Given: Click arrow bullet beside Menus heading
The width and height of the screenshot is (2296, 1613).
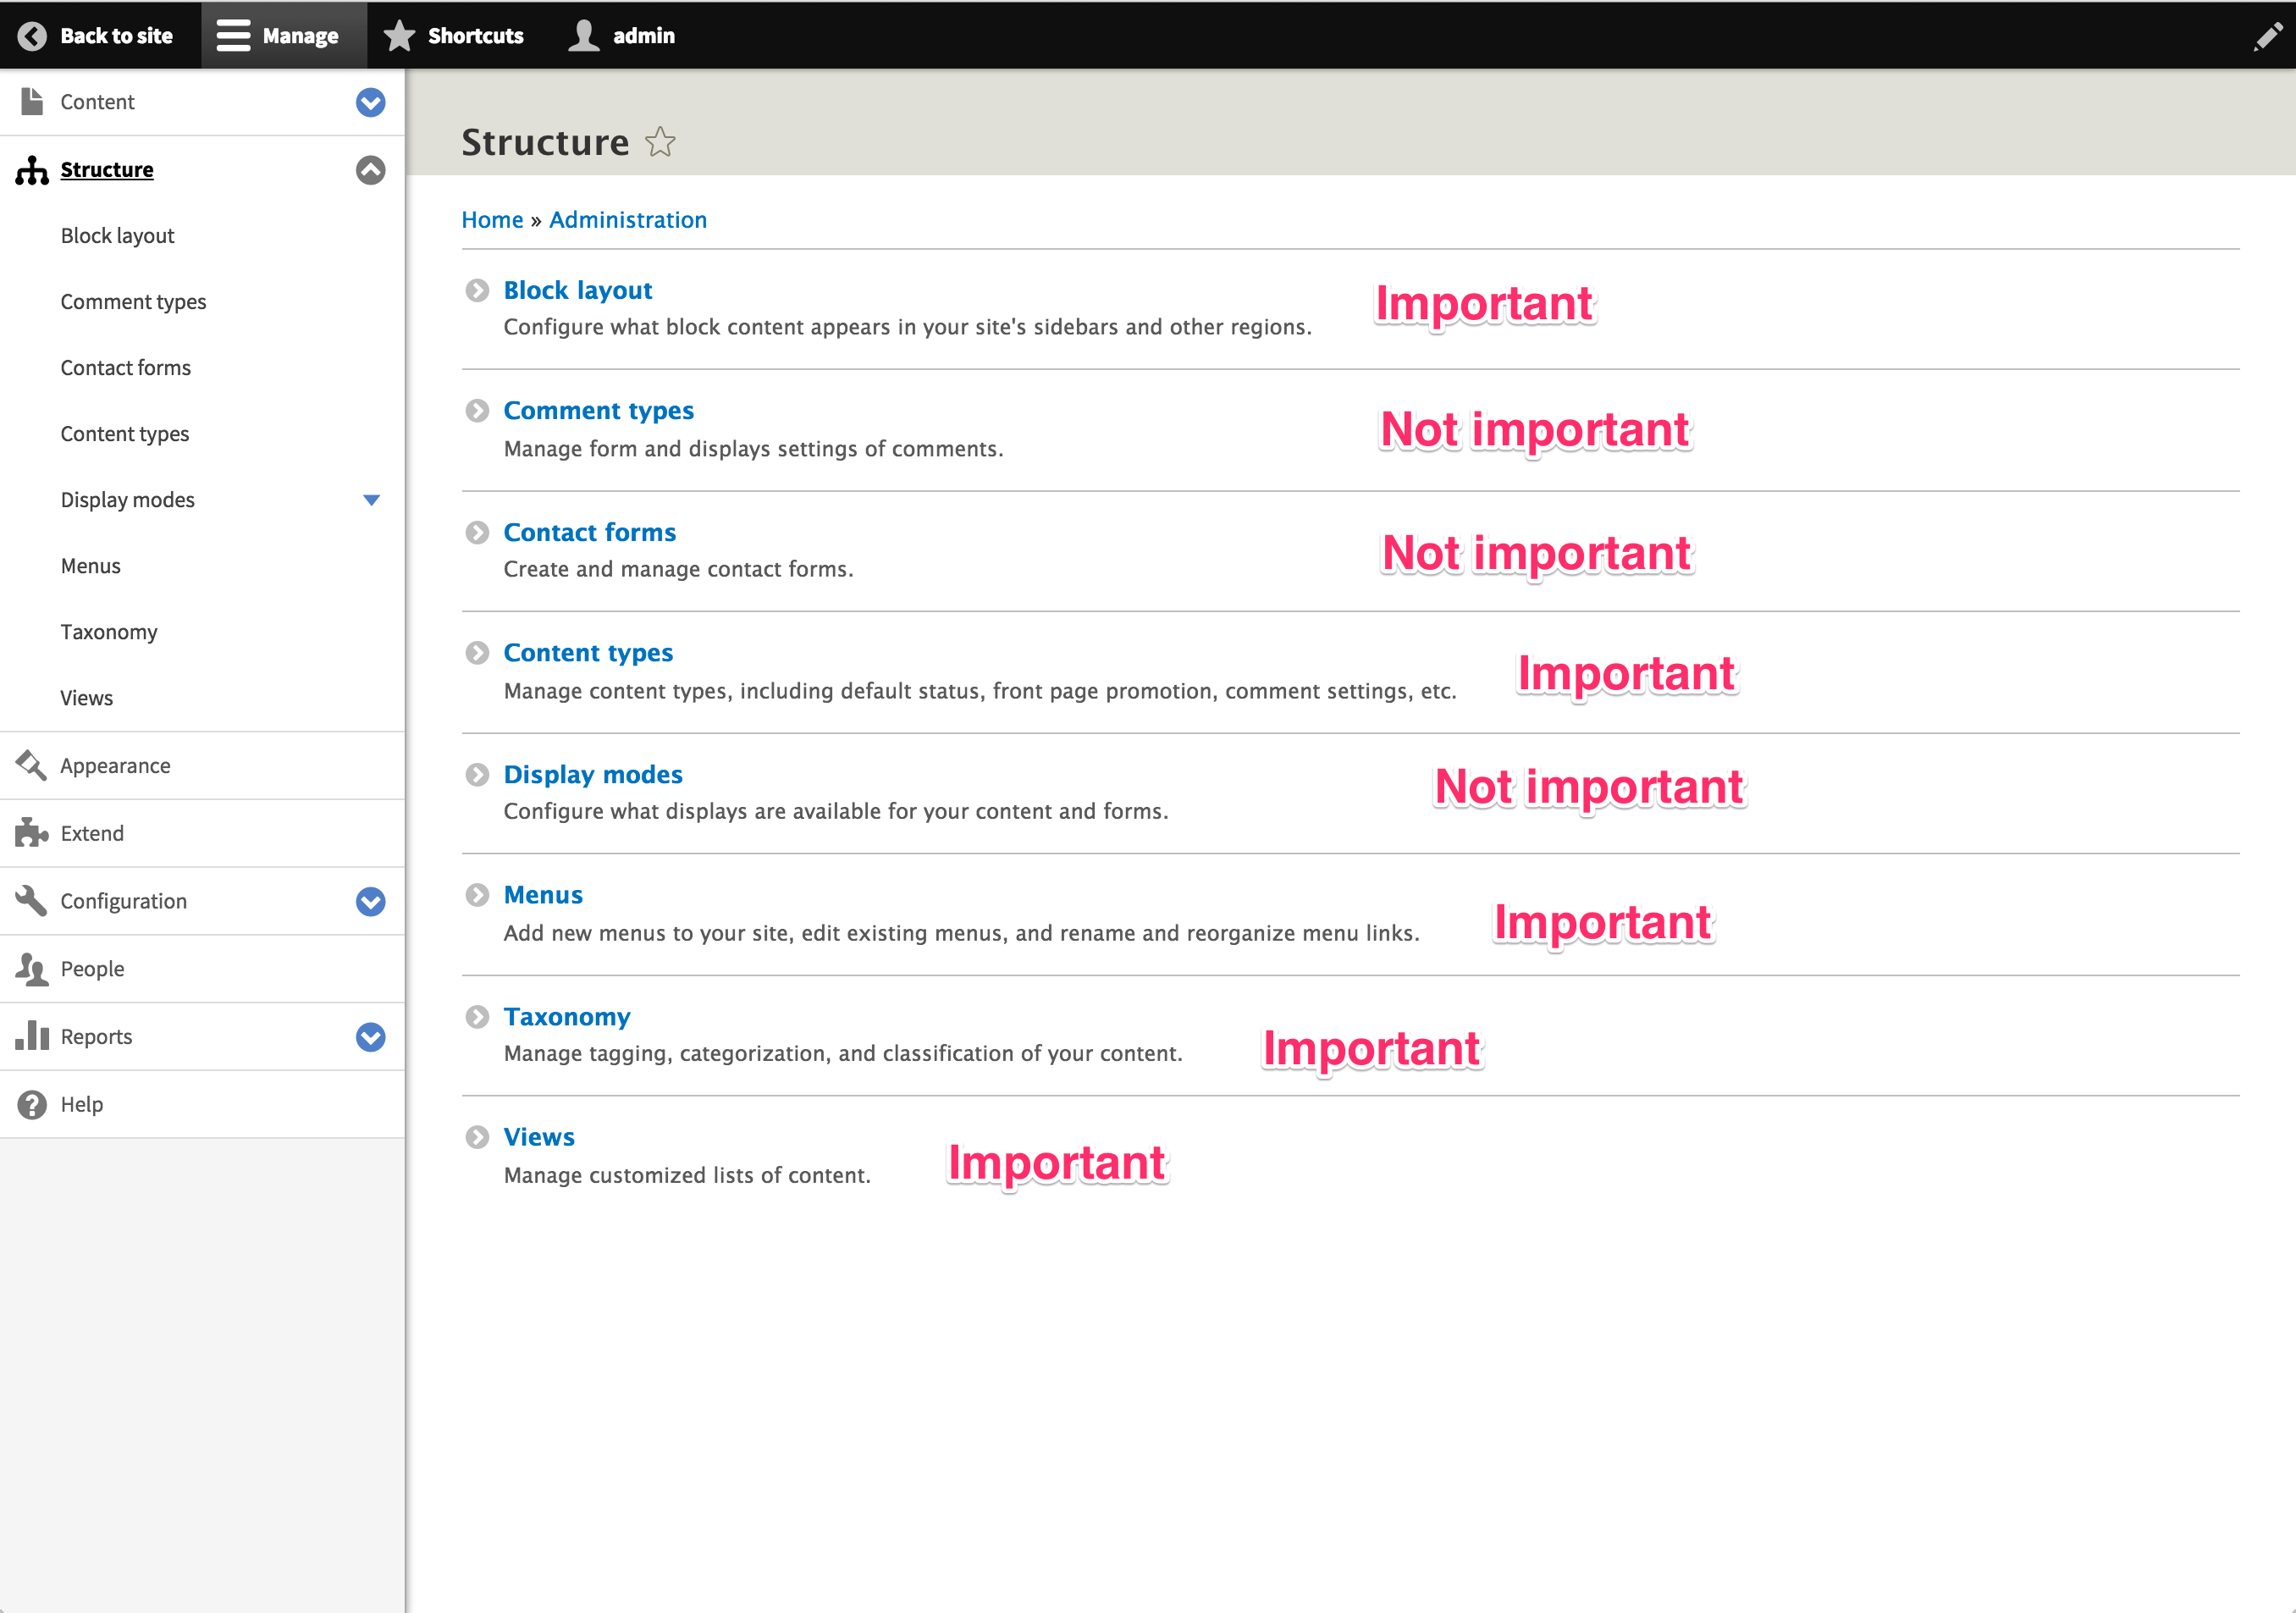Looking at the screenshot, I should [478, 895].
